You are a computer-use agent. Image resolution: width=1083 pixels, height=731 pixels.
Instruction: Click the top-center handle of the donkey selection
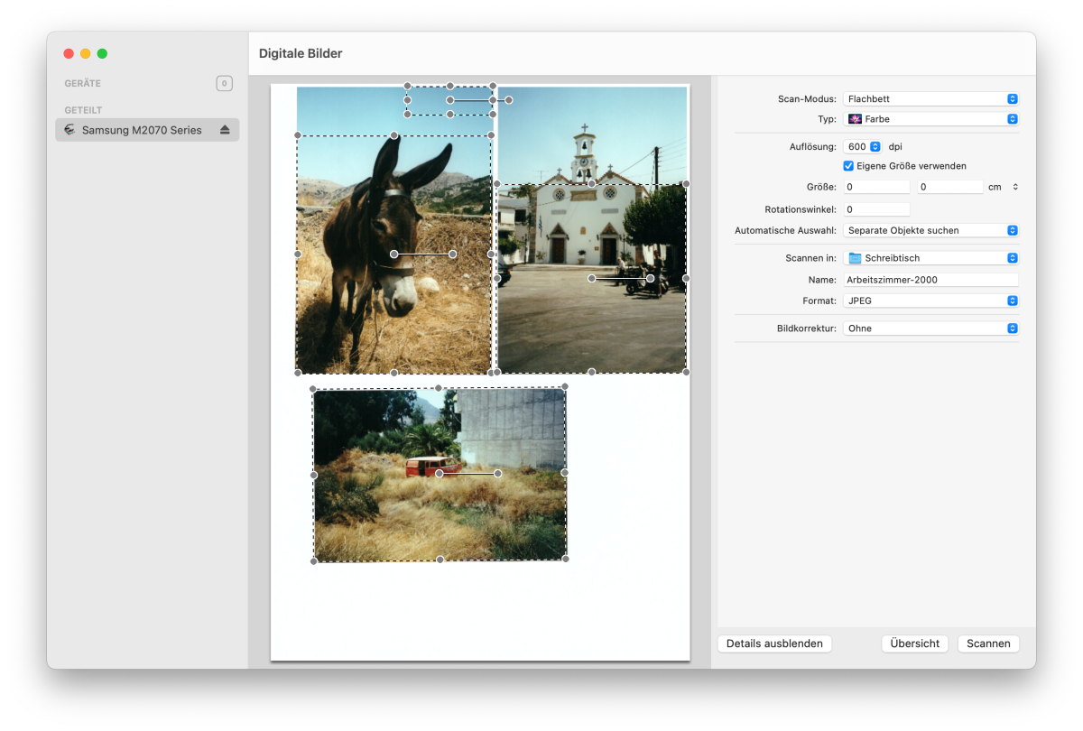(x=394, y=136)
